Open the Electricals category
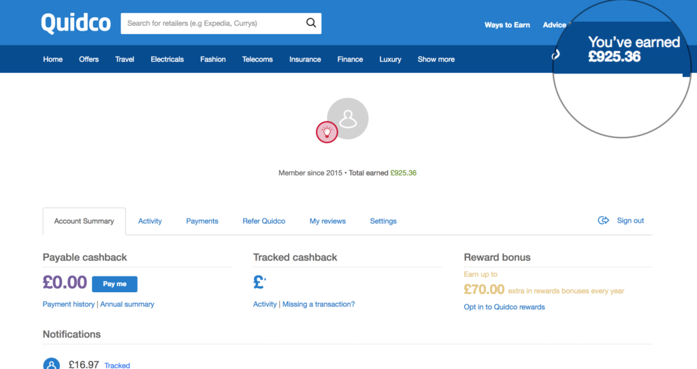The height and width of the screenshot is (369, 697). [x=167, y=59]
